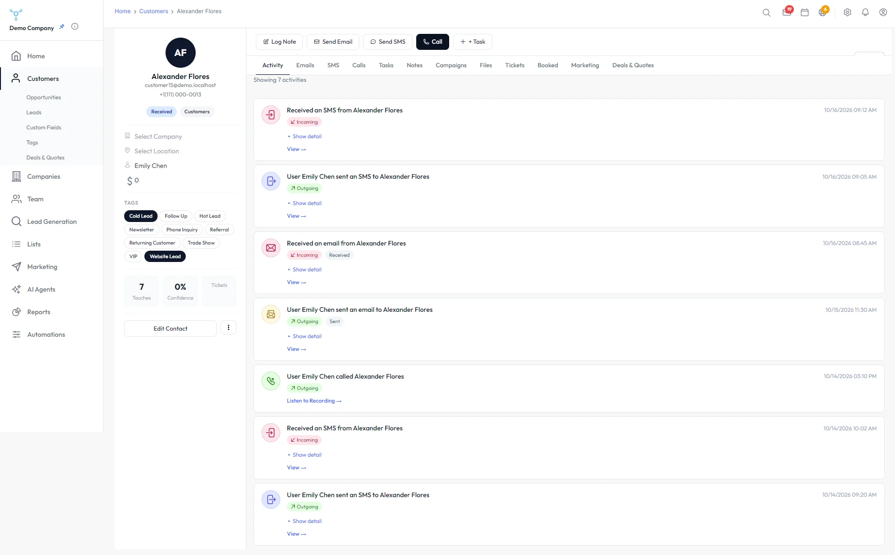Expand Show detail on 09:12 AM received SMS

coord(305,136)
